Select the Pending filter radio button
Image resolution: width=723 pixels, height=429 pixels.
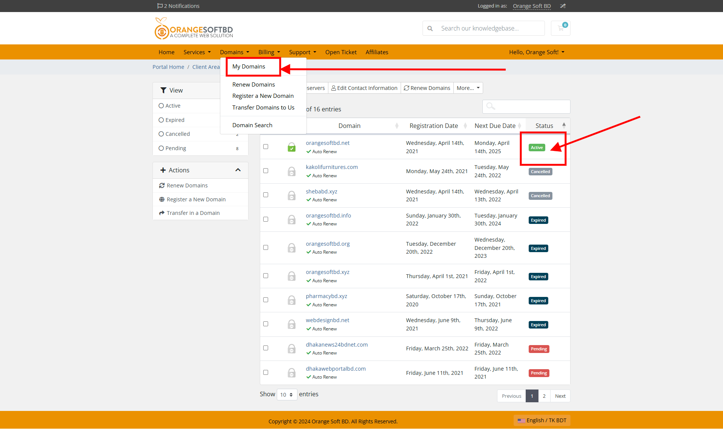point(162,148)
